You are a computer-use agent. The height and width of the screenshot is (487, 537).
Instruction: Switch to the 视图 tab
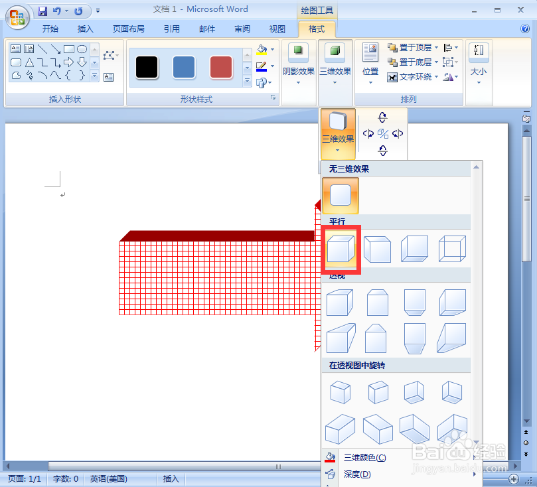tap(277, 29)
